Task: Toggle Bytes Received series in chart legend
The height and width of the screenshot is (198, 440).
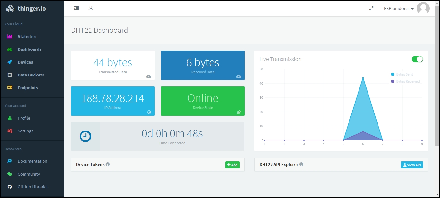Action: [405, 81]
